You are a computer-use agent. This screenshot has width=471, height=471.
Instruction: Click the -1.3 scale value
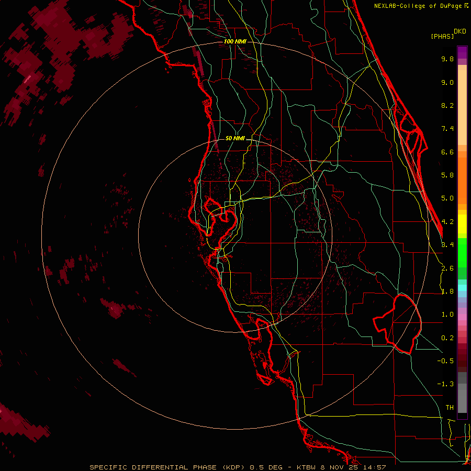point(445,384)
